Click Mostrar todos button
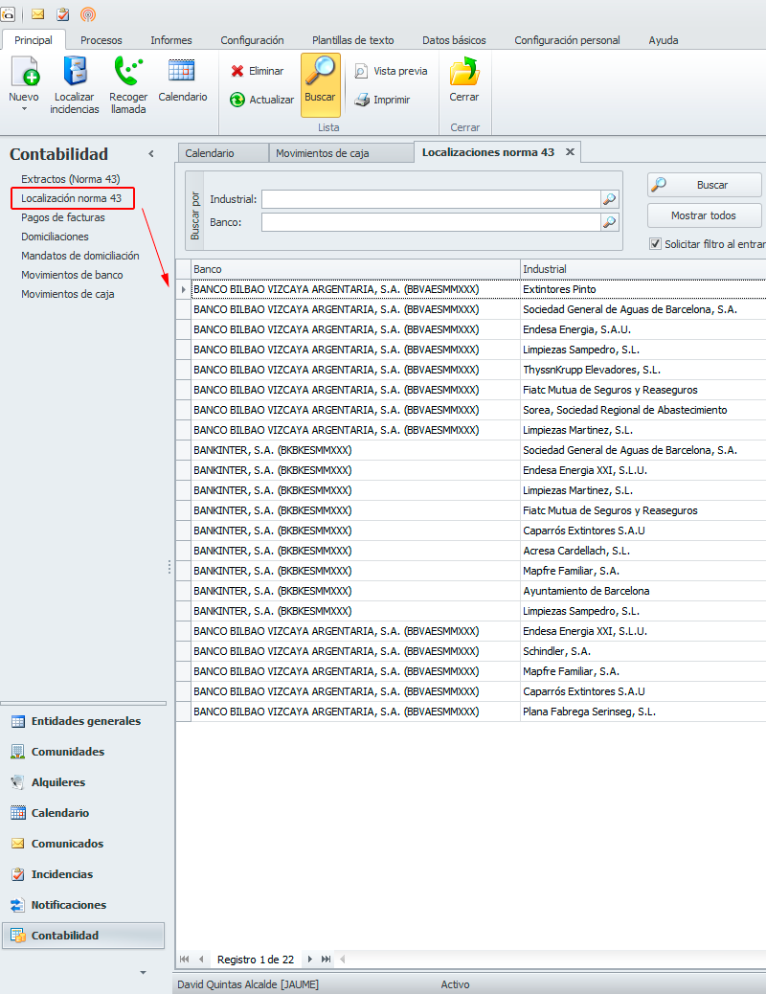The height and width of the screenshot is (994, 766). click(x=704, y=215)
